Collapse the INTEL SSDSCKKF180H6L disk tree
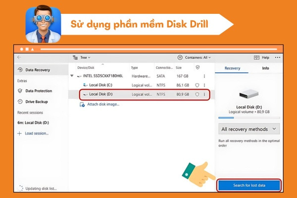 pyautogui.click(x=72, y=76)
